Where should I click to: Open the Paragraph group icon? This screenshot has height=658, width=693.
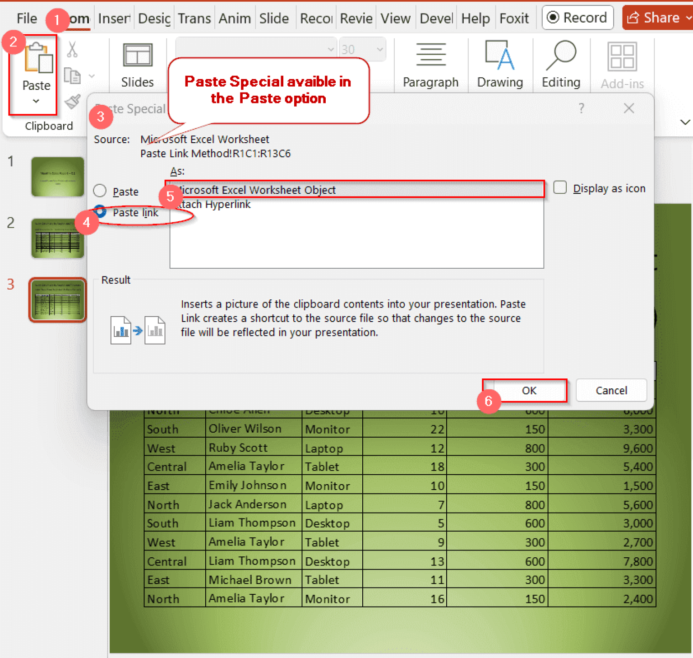(x=430, y=56)
